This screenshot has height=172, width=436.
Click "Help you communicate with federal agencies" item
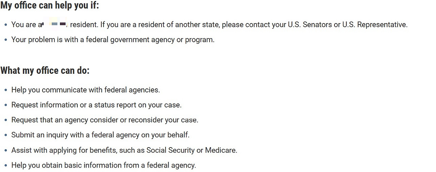click(x=85, y=90)
